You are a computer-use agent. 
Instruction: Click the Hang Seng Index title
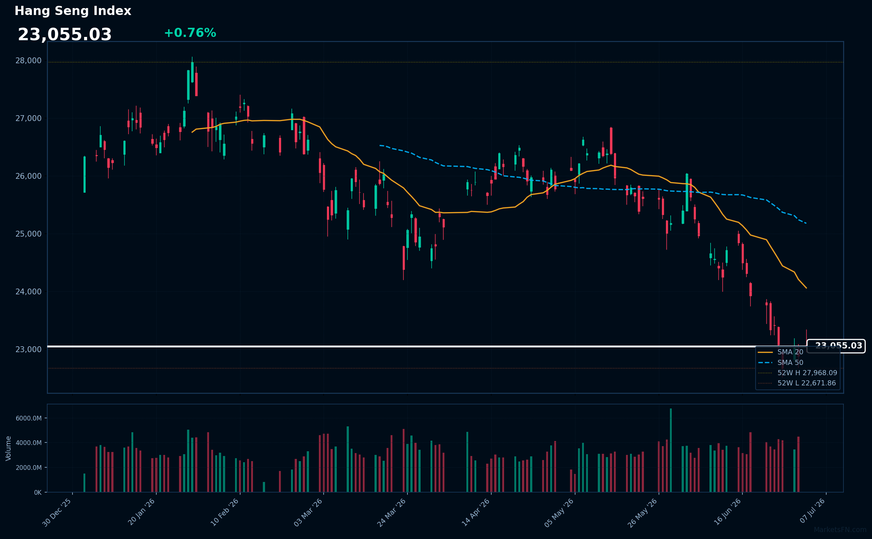tap(73, 11)
